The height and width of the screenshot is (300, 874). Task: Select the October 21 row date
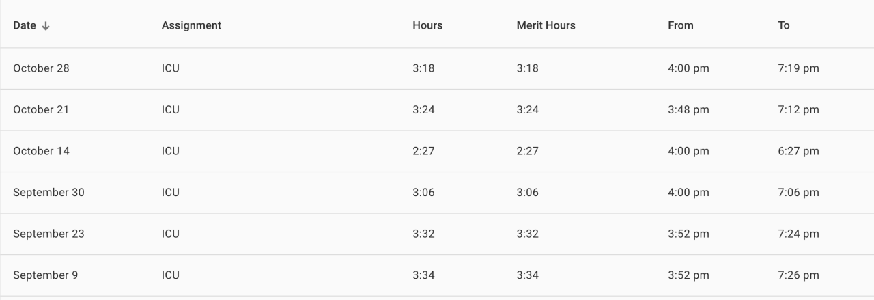(41, 109)
